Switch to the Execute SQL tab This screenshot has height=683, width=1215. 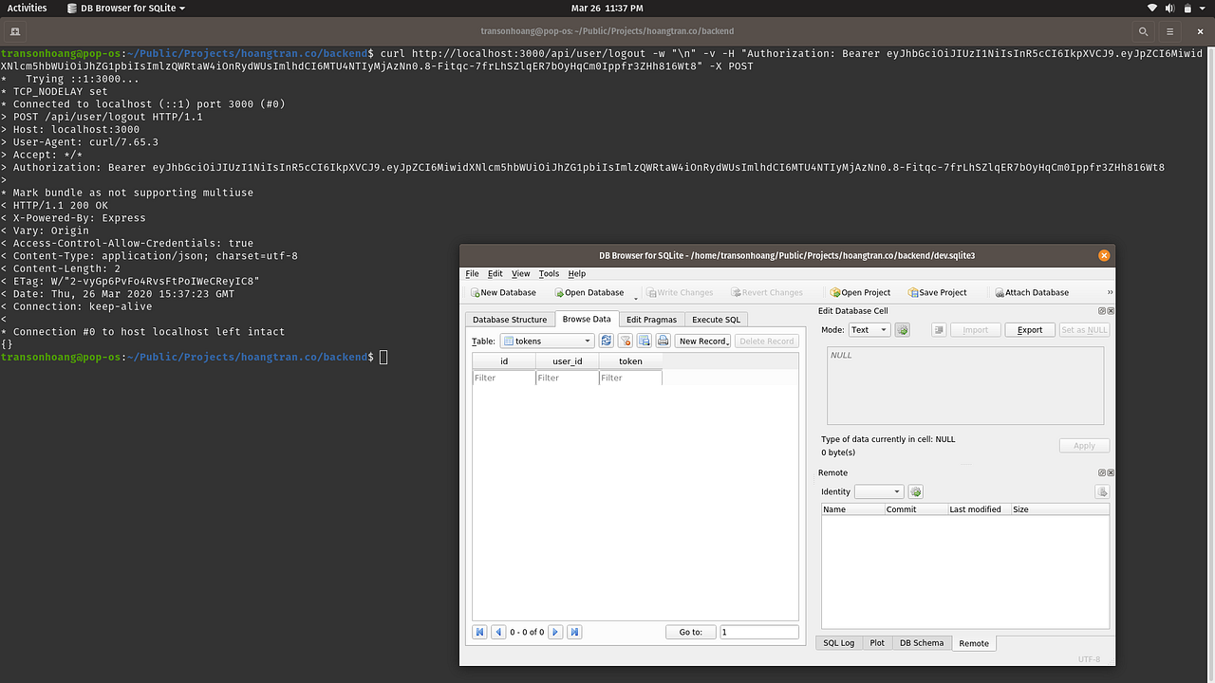coord(716,320)
